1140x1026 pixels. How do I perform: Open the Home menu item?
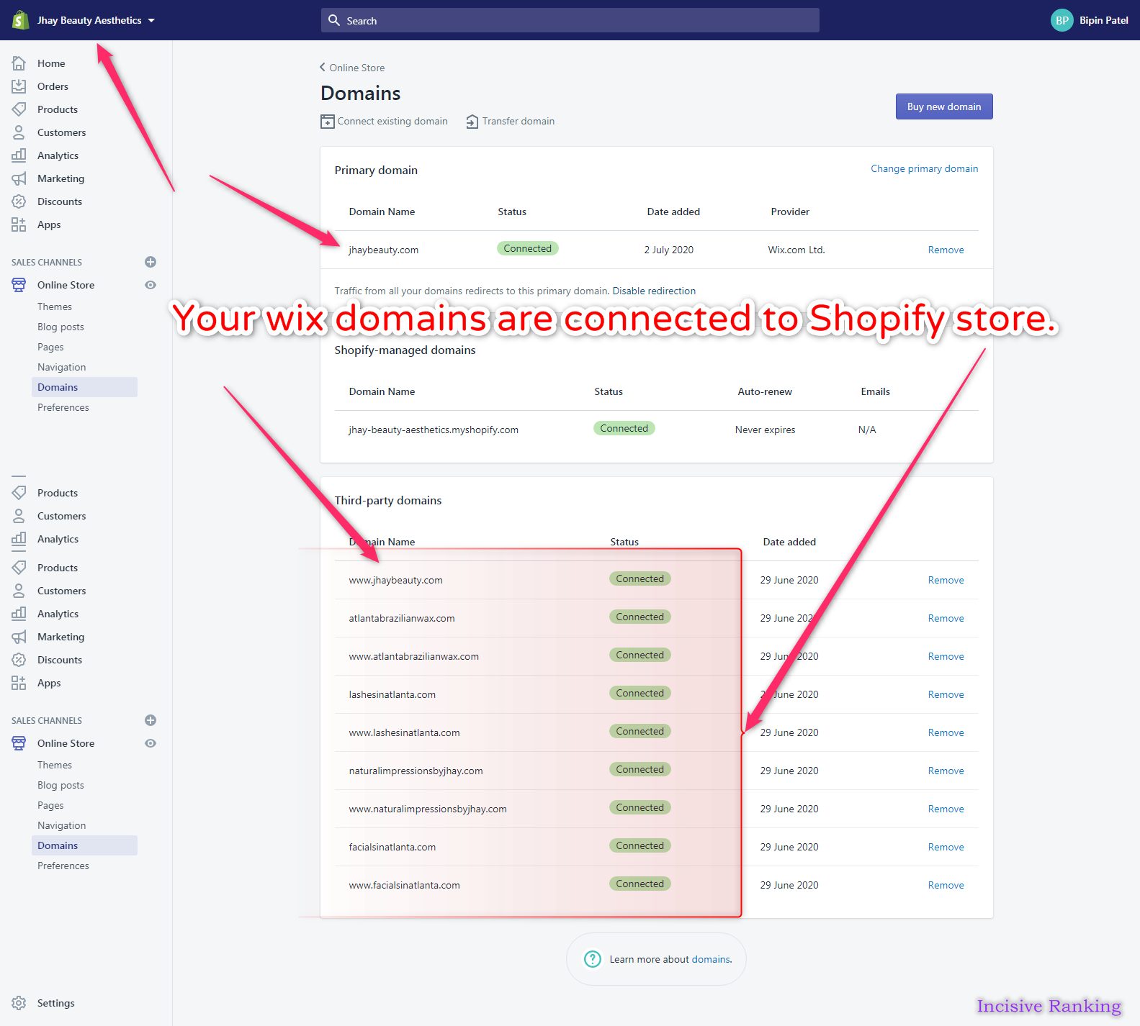(51, 63)
